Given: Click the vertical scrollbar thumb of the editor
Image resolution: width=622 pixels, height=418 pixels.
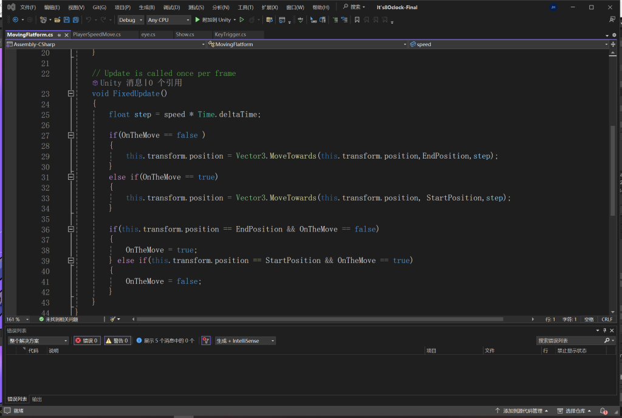Looking at the screenshot, I should [x=613, y=171].
